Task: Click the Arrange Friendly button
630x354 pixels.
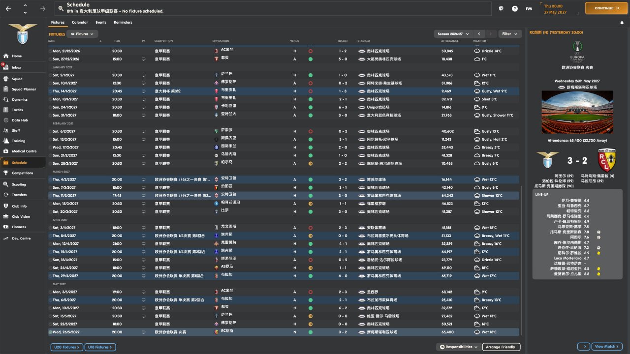Action: [501, 347]
